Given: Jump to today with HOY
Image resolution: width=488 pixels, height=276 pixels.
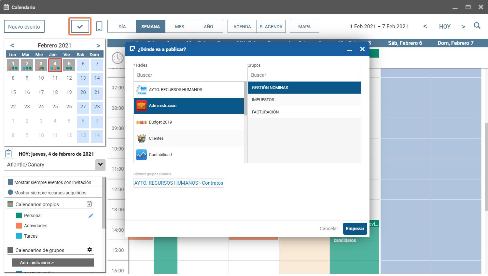Looking at the screenshot, I should click(x=445, y=27).
